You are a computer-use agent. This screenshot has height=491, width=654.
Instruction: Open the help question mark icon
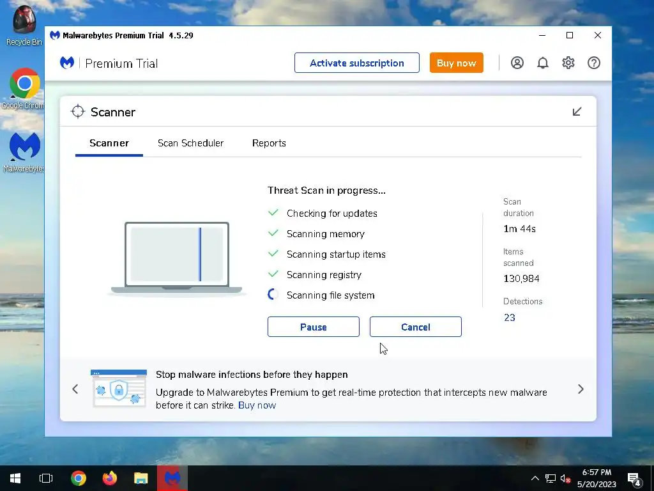click(x=593, y=63)
